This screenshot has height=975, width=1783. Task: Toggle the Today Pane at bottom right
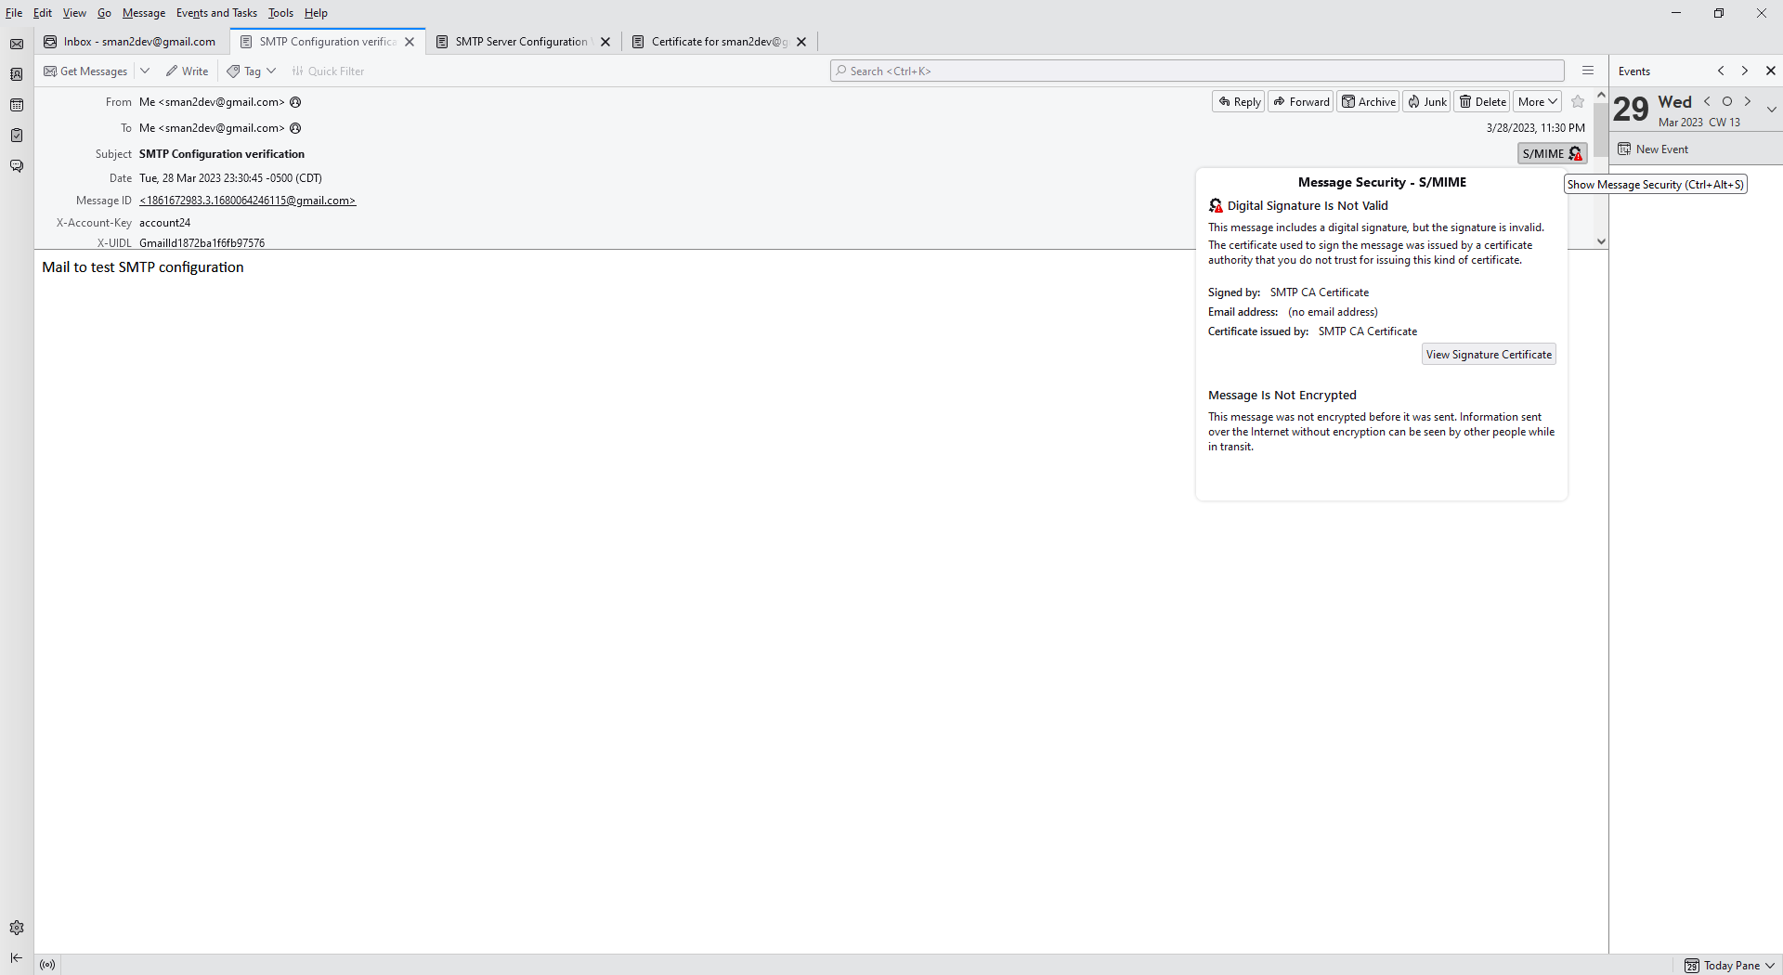coord(1729,965)
